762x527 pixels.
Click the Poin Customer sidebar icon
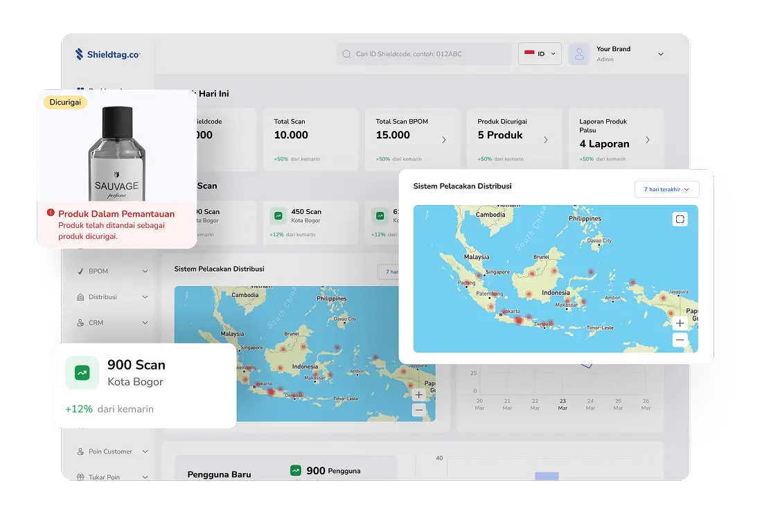pyautogui.click(x=80, y=452)
